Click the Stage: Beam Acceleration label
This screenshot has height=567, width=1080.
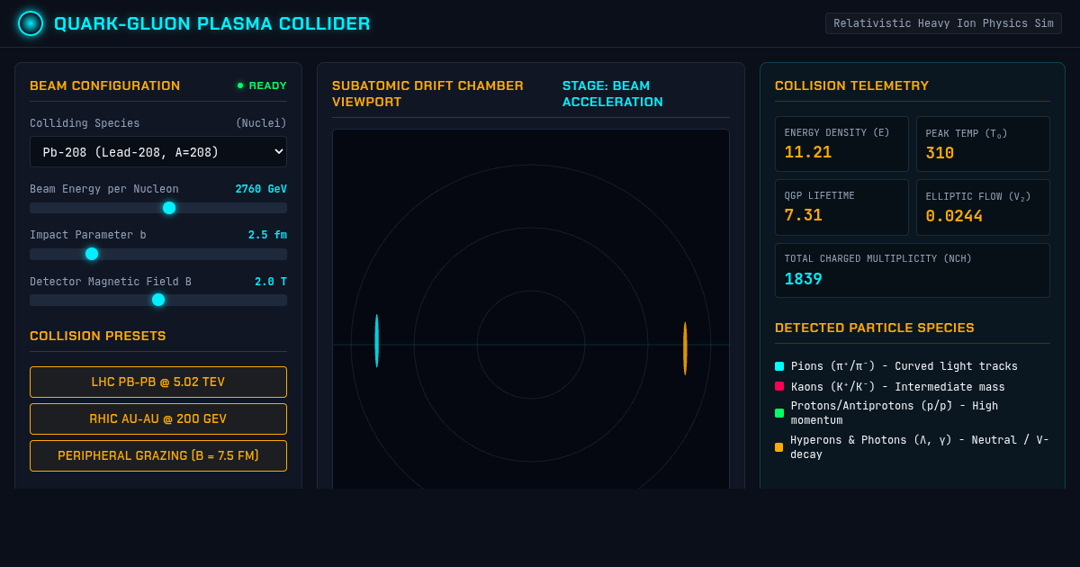[x=613, y=94]
